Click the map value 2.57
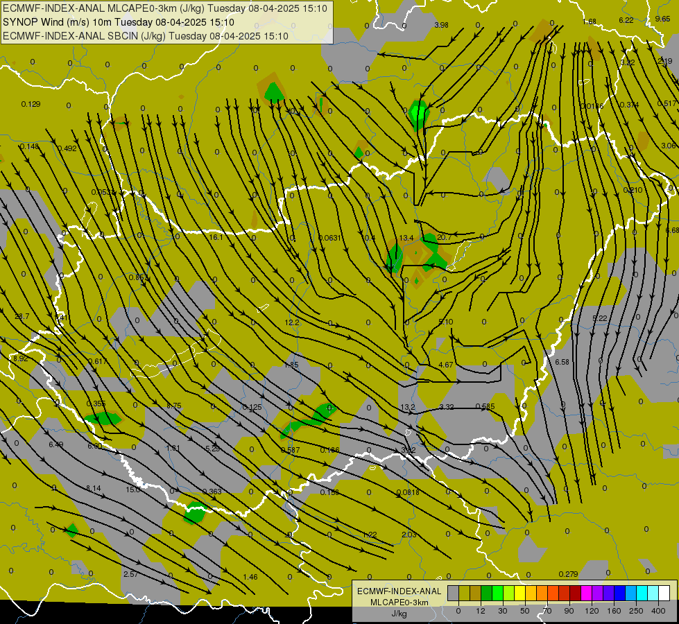Viewport: 679px width, 624px height. click(130, 574)
